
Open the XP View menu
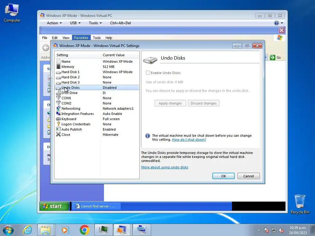(66, 38)
